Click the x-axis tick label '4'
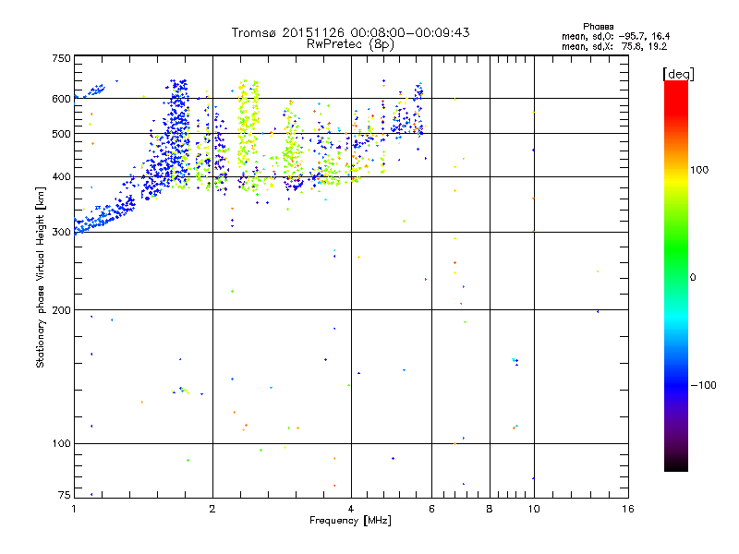Screen dimensions: 739x554 click(x=351, y=509)
